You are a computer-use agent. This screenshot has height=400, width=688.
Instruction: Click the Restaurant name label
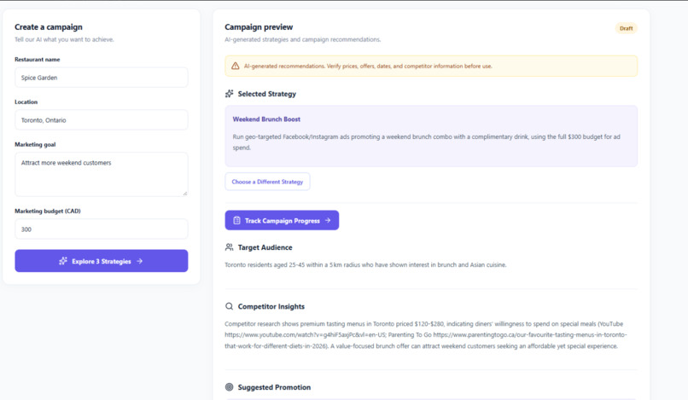click(x=38, y=60)
